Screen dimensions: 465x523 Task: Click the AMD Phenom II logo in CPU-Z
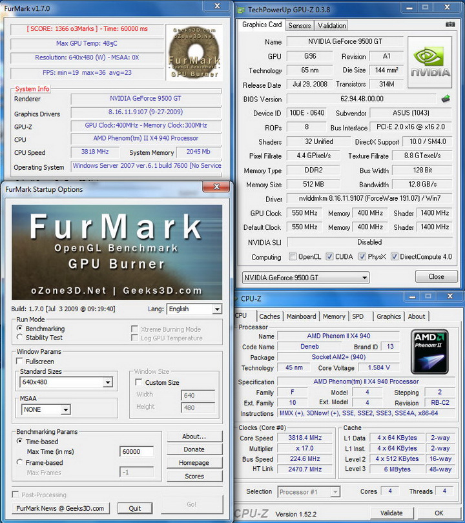tap(429, 351)
